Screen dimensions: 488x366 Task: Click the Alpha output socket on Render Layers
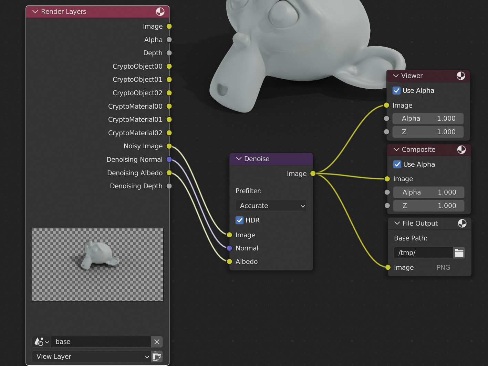pos(169,40)
